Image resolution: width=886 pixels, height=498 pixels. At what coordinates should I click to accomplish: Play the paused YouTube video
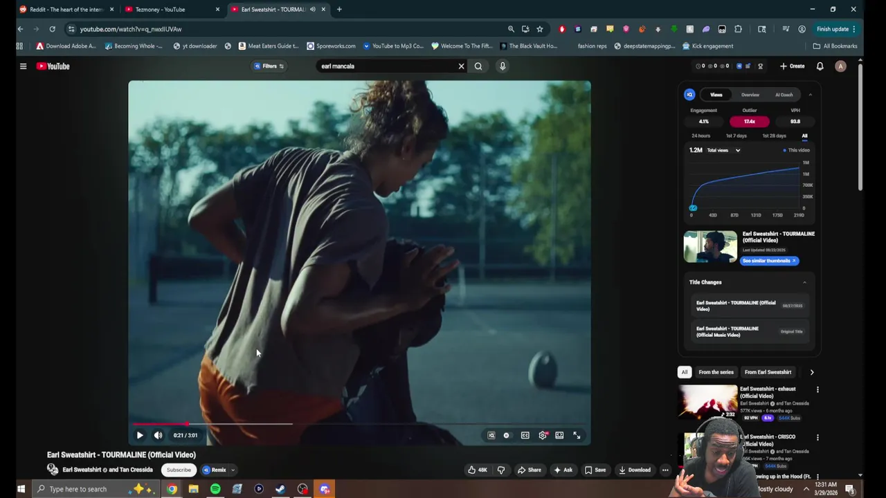pyautogui.click(x=140, y=435)
